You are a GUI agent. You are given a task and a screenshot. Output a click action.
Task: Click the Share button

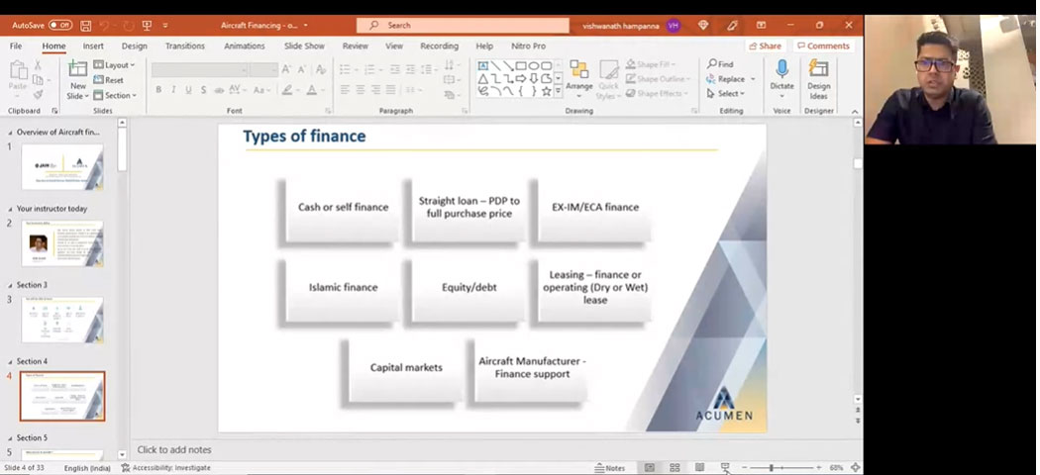[x=765, y=46]
